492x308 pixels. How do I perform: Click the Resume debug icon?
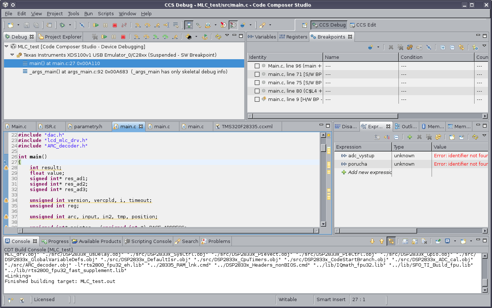click(x=104, y=37)
